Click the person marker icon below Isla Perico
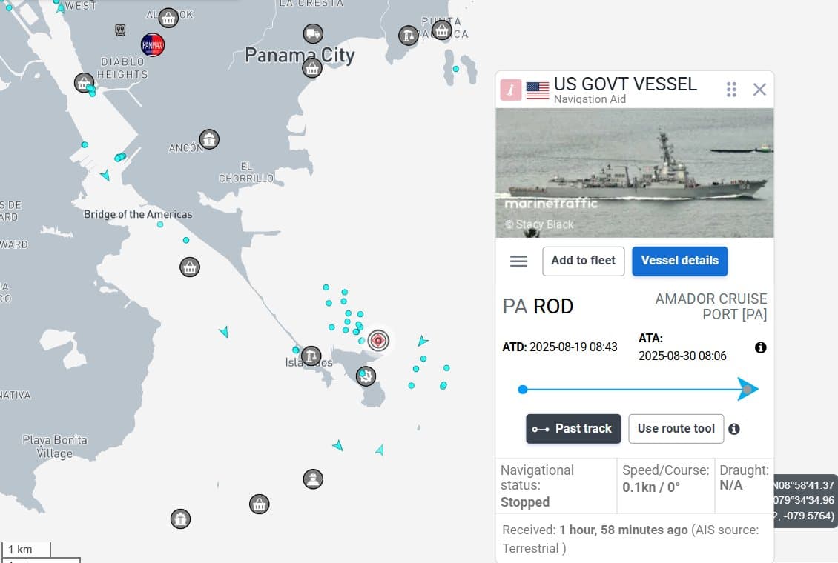This screenshot has height=563, width=838. click(x=313, y=479)
